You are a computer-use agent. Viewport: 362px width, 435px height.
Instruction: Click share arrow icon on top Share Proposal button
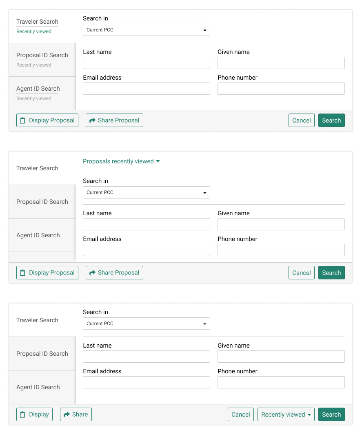pos(92,120)
